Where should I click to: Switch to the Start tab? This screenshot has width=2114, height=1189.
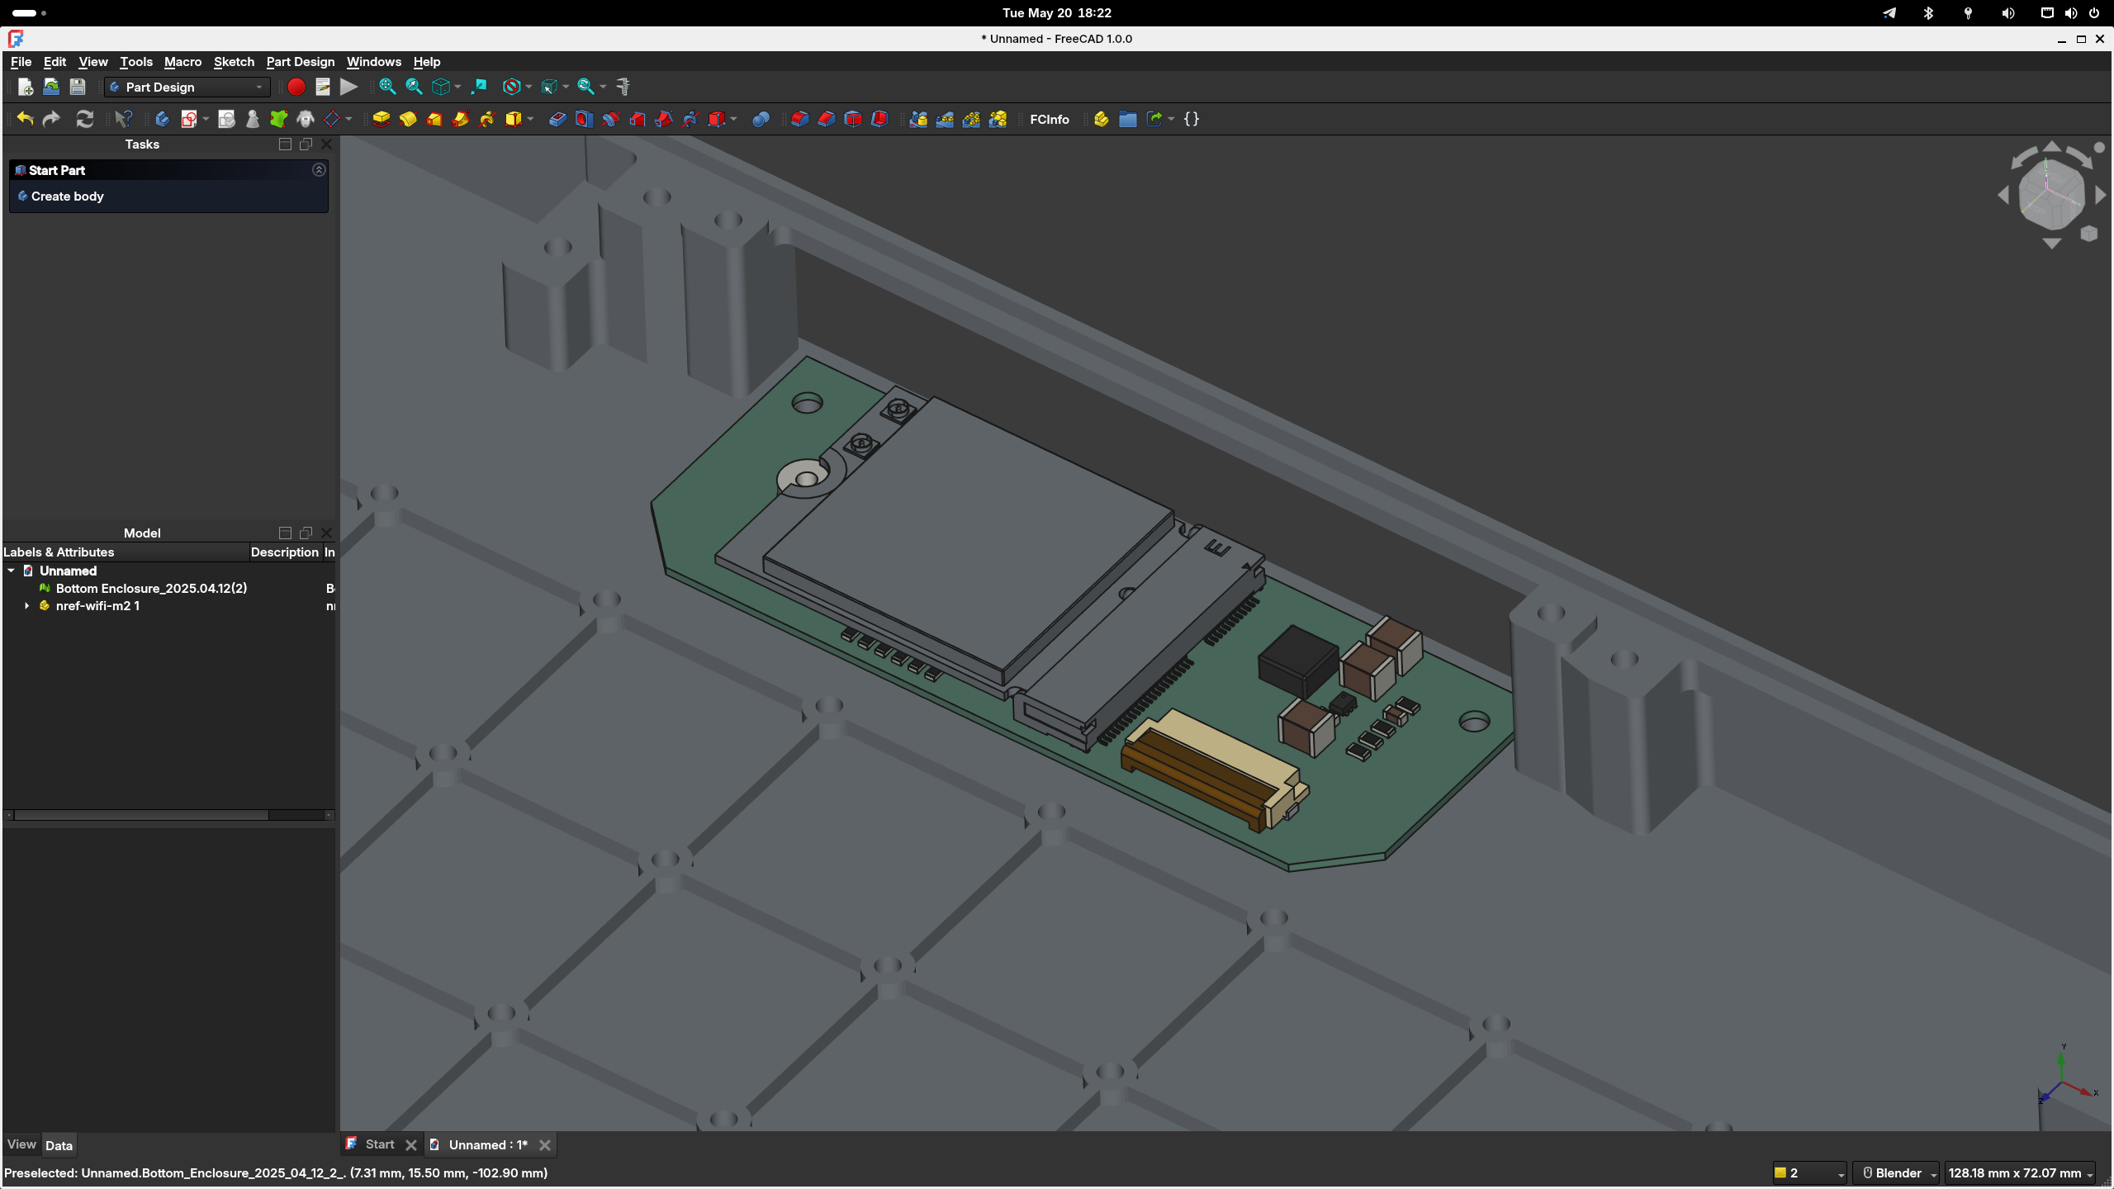[x=379, y=1144]
